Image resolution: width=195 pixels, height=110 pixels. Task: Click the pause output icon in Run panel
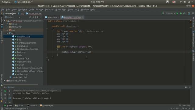tap(5, 98)
